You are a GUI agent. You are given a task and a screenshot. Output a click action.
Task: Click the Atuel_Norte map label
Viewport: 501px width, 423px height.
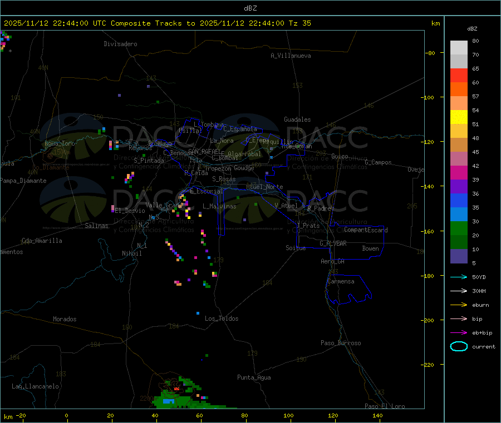(264, 187)
